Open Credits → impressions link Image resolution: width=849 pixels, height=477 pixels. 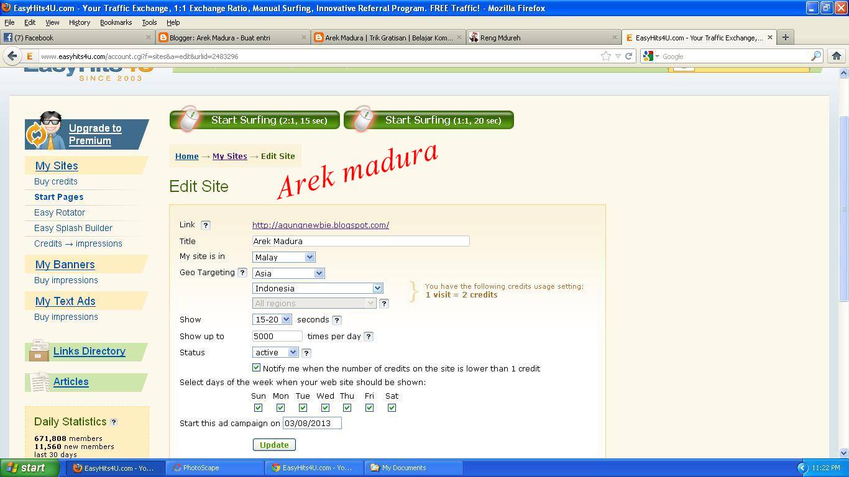(78, 243)
